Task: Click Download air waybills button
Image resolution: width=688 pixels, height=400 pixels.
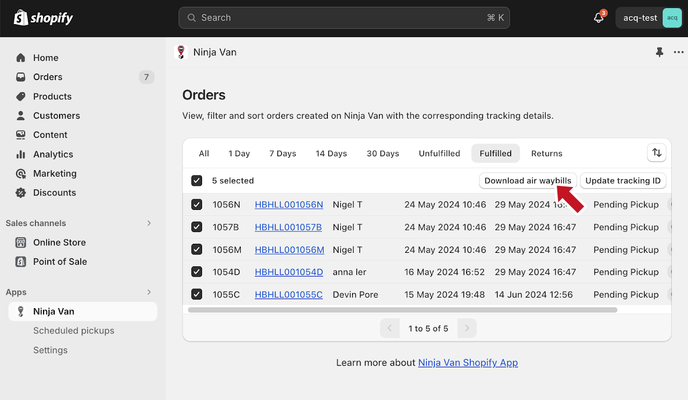Action: tap(527, 181)
